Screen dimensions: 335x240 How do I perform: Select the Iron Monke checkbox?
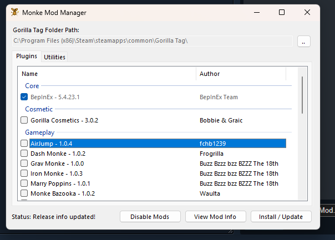24,173
